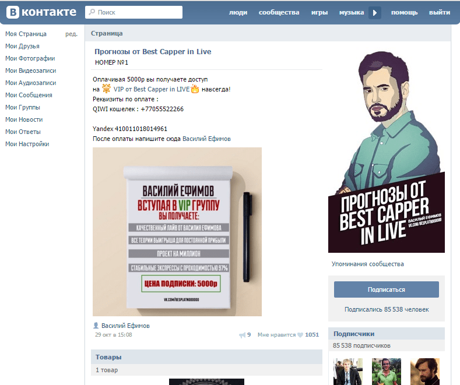Open Мои Новости in sidebar
460x385 pixels.
(24, 119)
